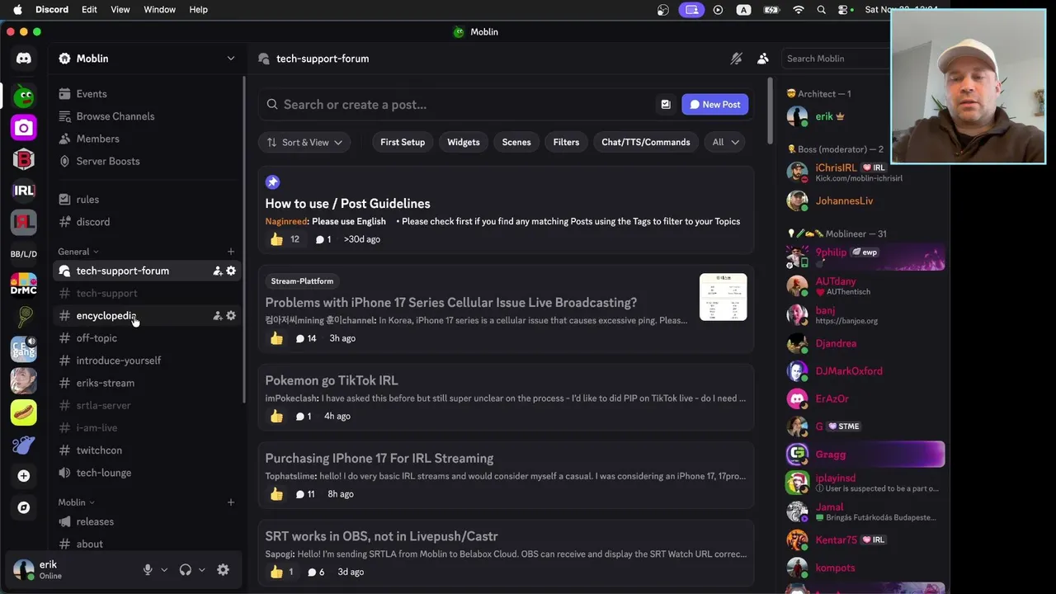1056x594 pixels.
Task: Filter posts by Widgets tag
Action: [464, 142]
